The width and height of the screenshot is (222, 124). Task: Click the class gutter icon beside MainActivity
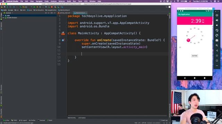(x=63, y=33)
